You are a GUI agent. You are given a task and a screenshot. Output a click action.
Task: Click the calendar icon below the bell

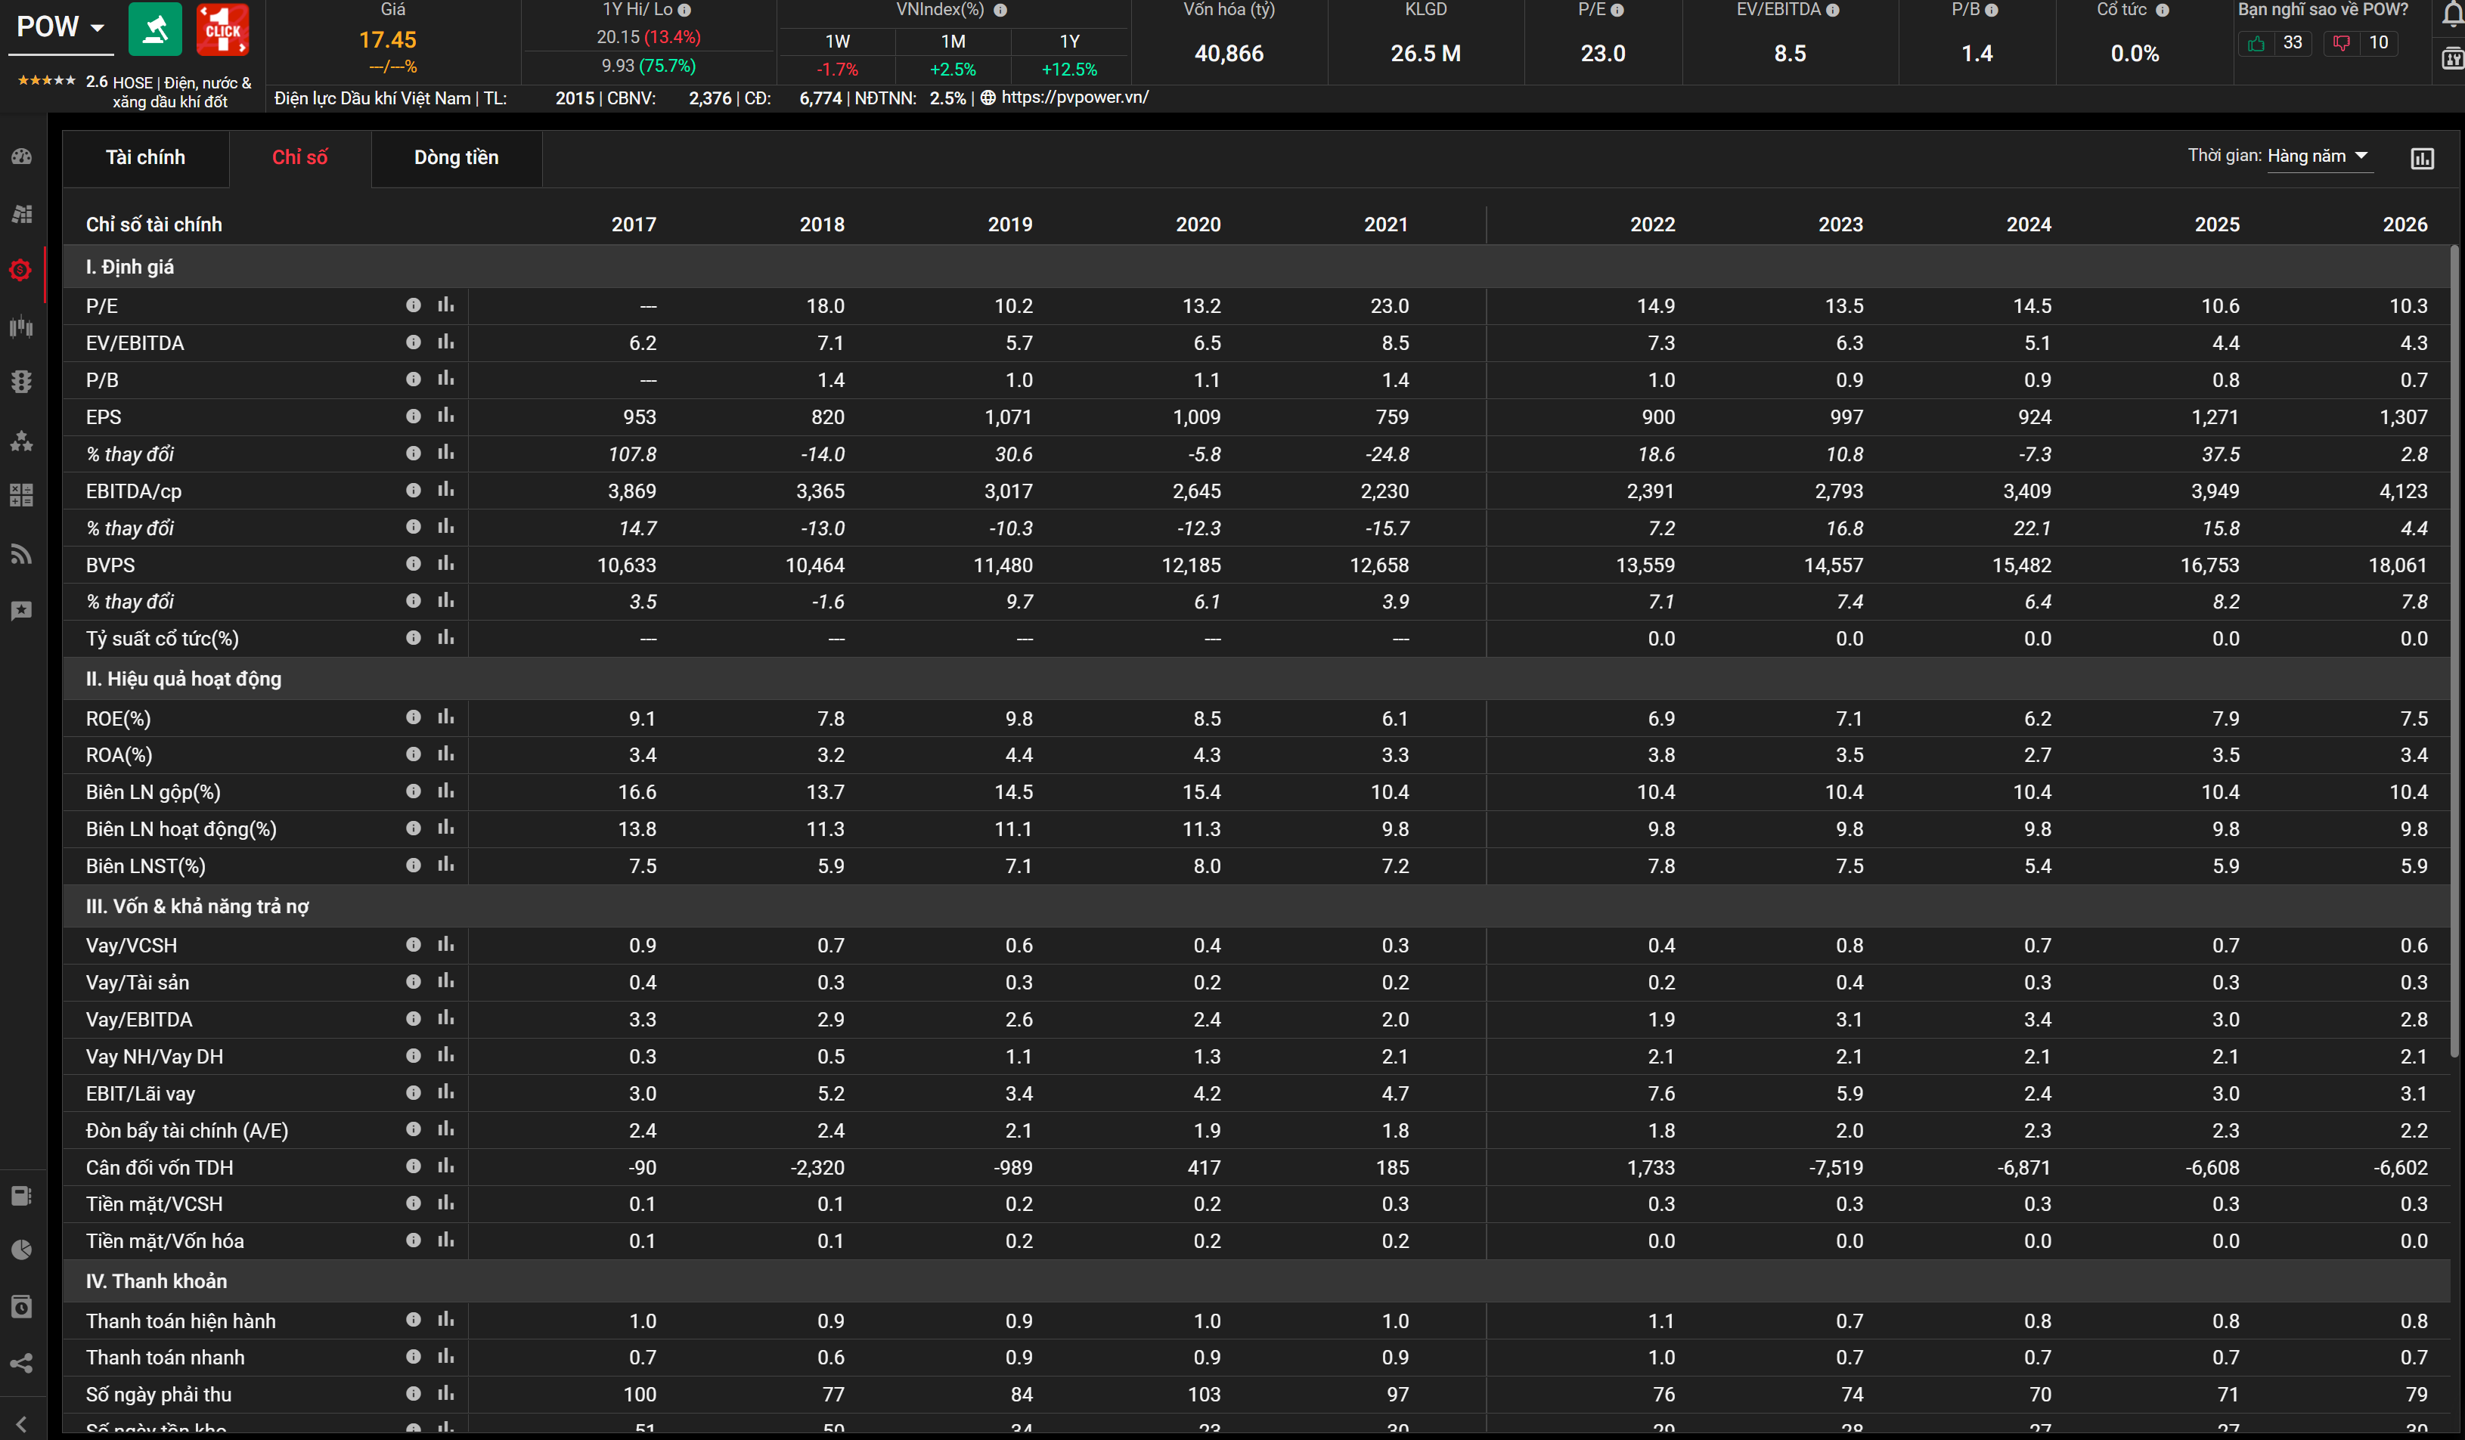point(2453,60)
